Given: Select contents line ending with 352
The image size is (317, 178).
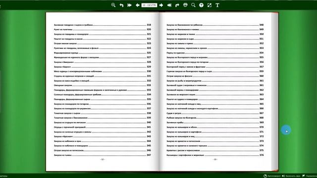Looking at the screenshot, I should 215,44.
